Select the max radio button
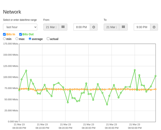The image size is (161, 130). tap(17, 39)
